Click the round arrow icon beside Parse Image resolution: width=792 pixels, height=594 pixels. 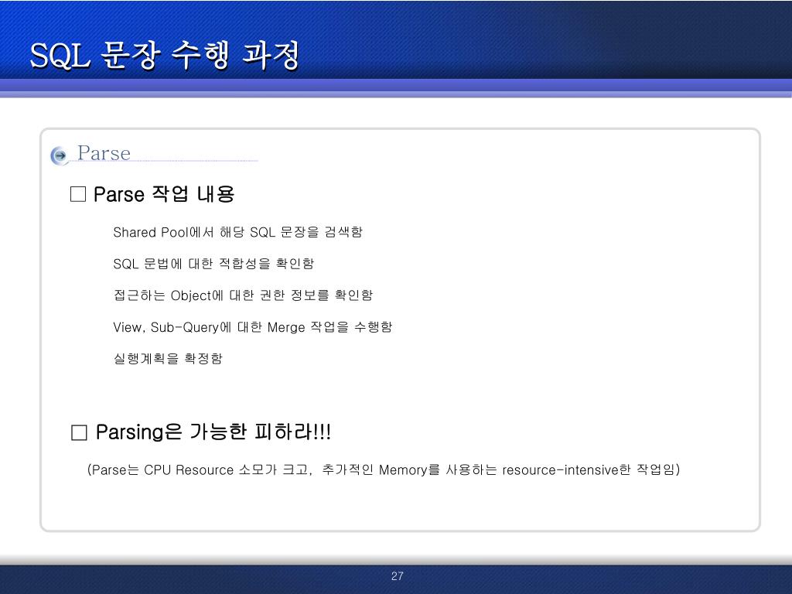(60, 155)
